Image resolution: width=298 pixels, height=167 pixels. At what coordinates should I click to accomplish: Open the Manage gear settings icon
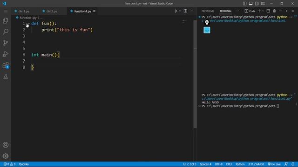[x=6, y=156]
